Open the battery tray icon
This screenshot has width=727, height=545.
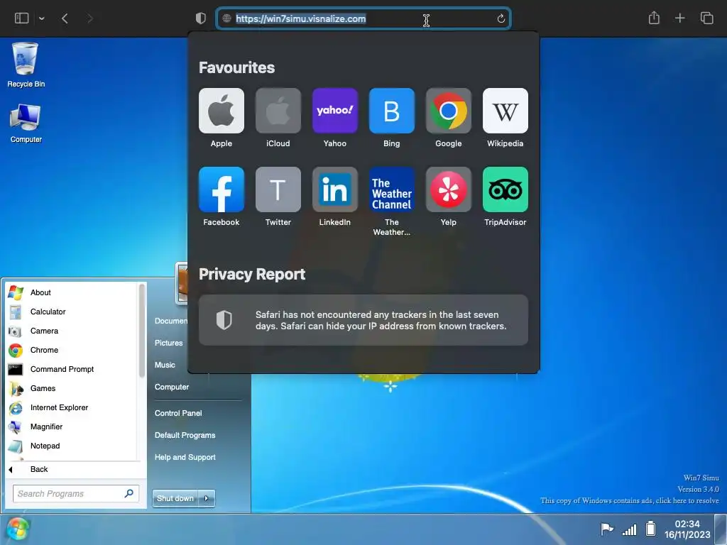pos(651,528)
